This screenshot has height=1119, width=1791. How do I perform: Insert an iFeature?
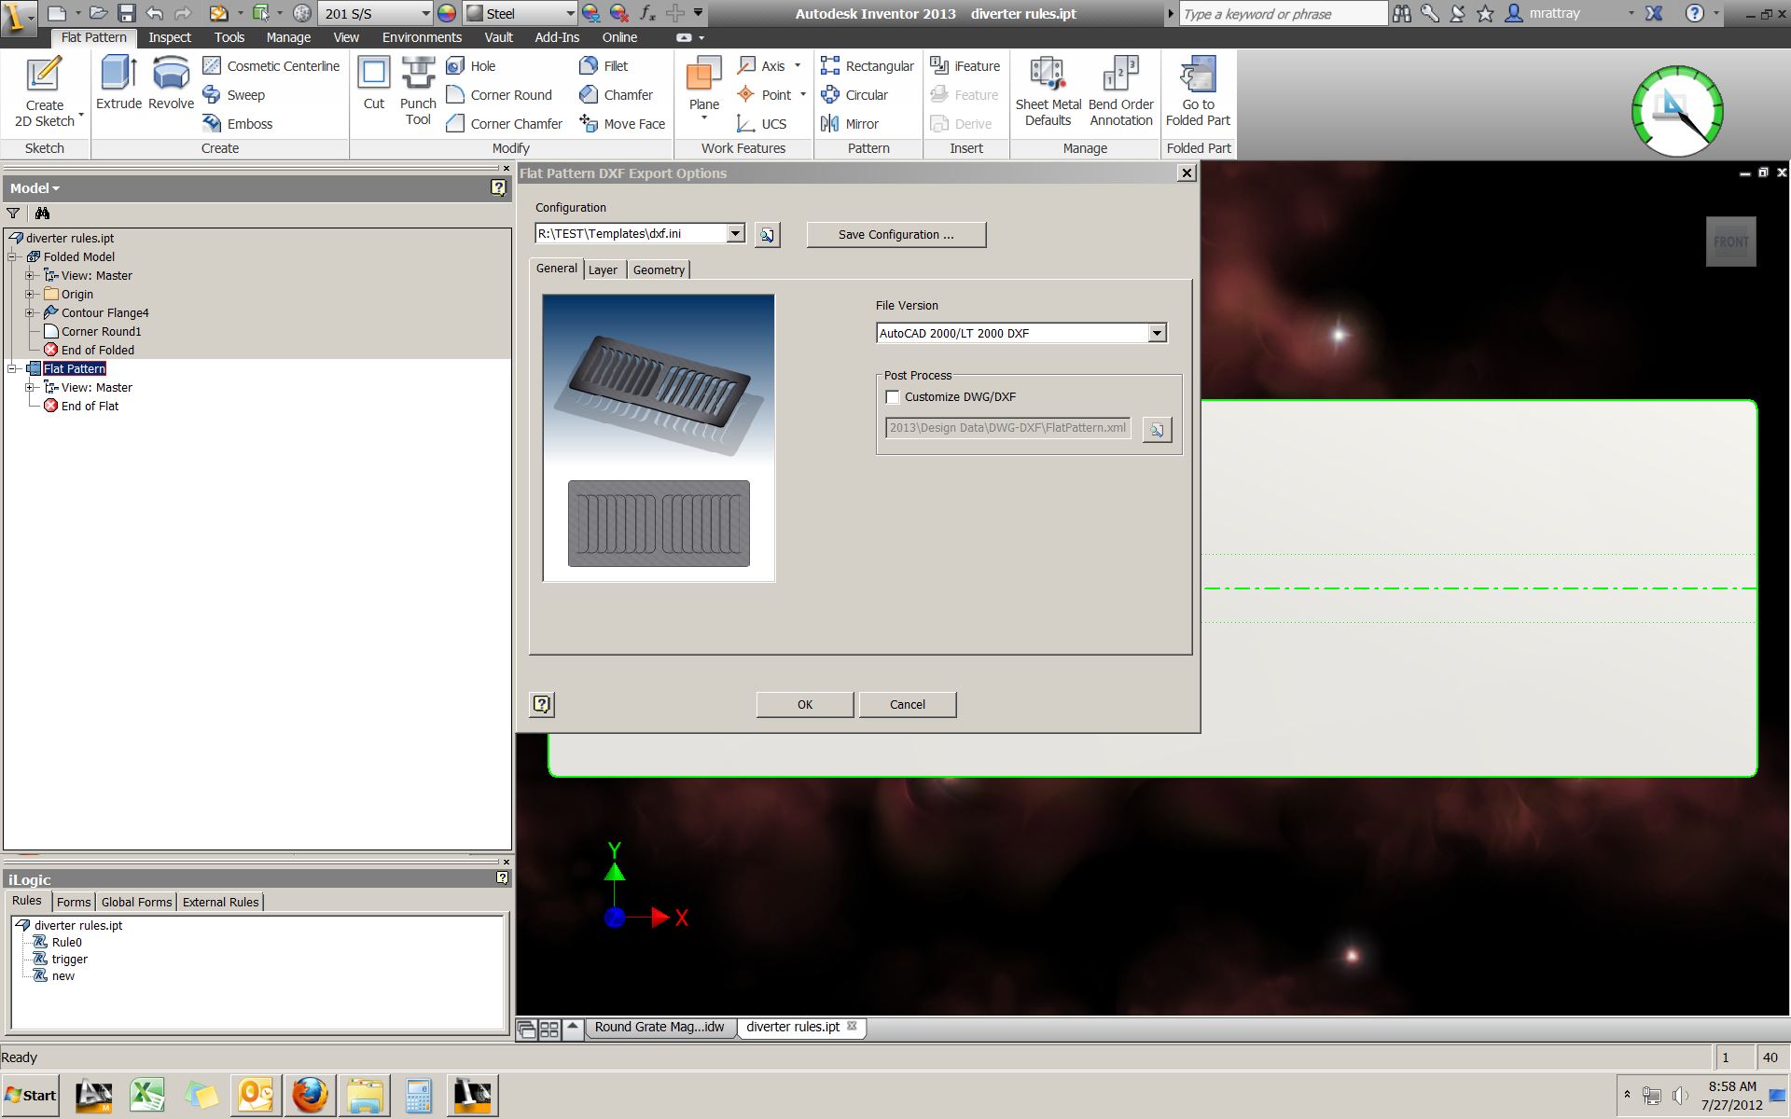point(965,66)
